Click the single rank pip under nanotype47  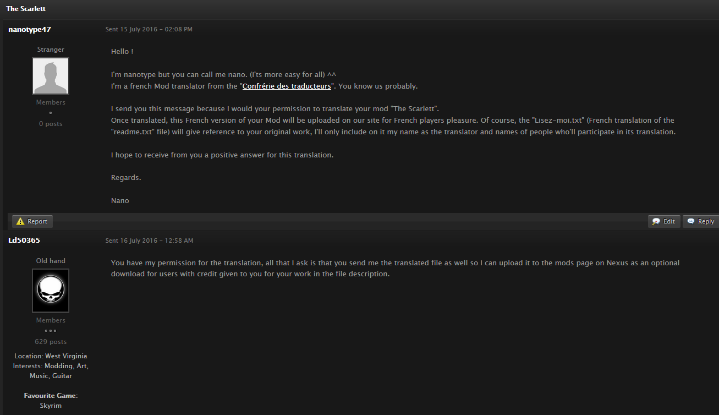(51, 113)
